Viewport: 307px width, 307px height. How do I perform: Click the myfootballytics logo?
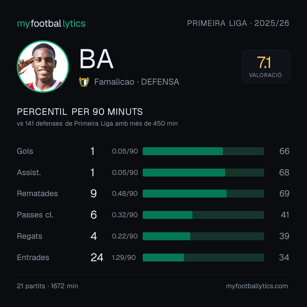[51, 24]
